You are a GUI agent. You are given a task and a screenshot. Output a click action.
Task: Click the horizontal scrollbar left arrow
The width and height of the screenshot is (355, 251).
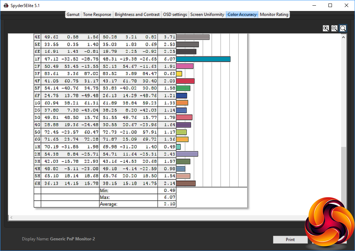pyautogui.click(x=11, y=217)
